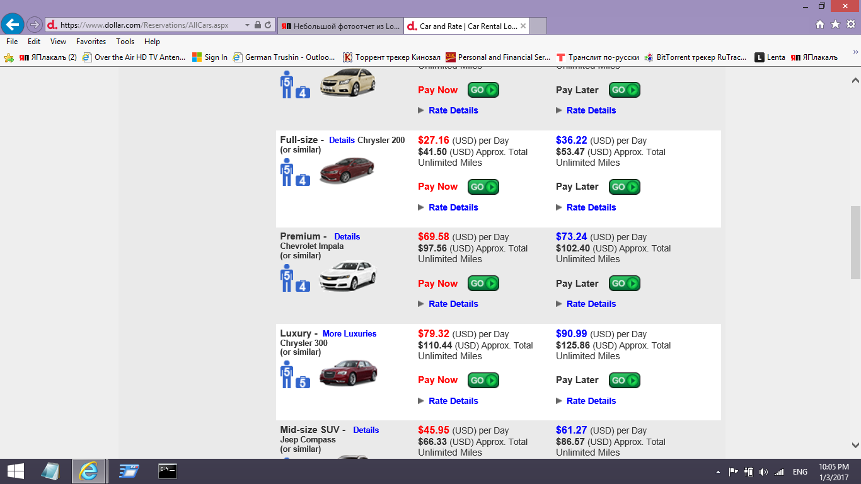Click the white Chevrolet Impala car image
861x484 pixels.
(x=347, y=276)
